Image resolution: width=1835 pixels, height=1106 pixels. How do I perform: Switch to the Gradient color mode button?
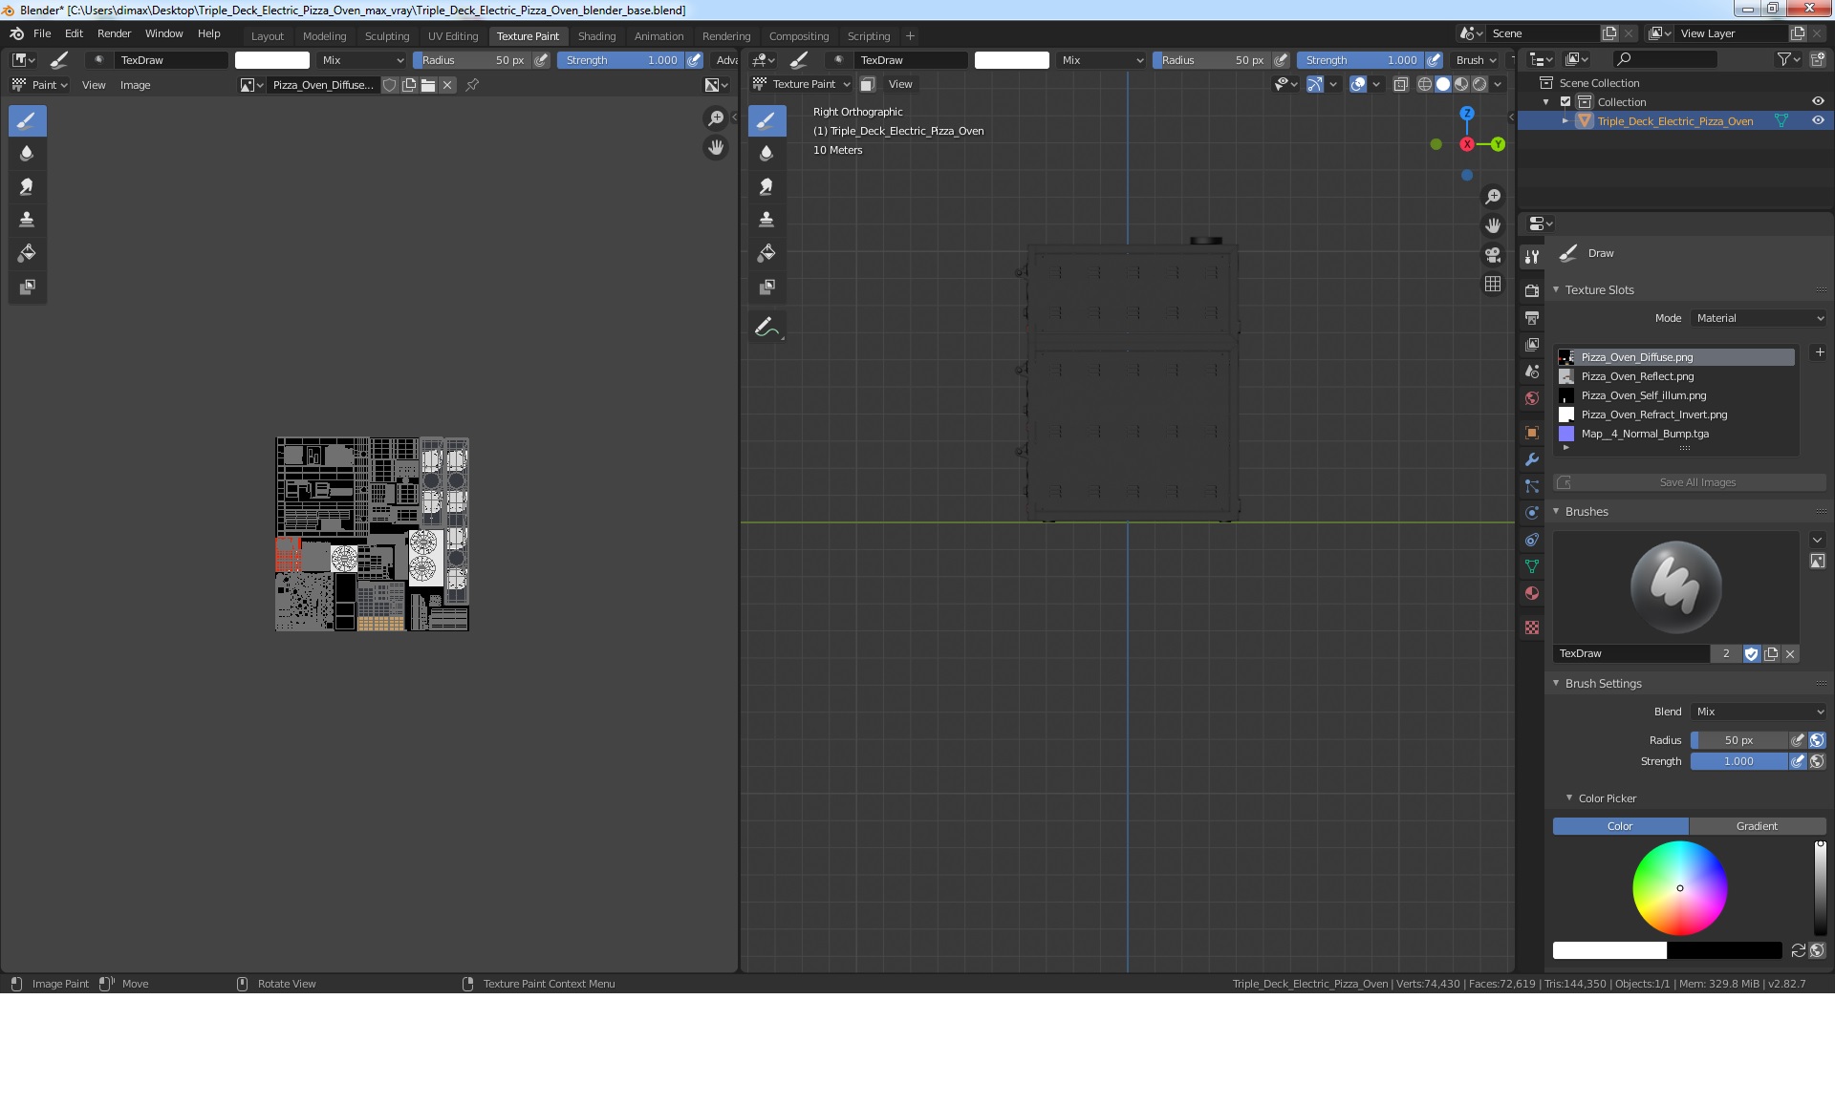(1757, 826)
